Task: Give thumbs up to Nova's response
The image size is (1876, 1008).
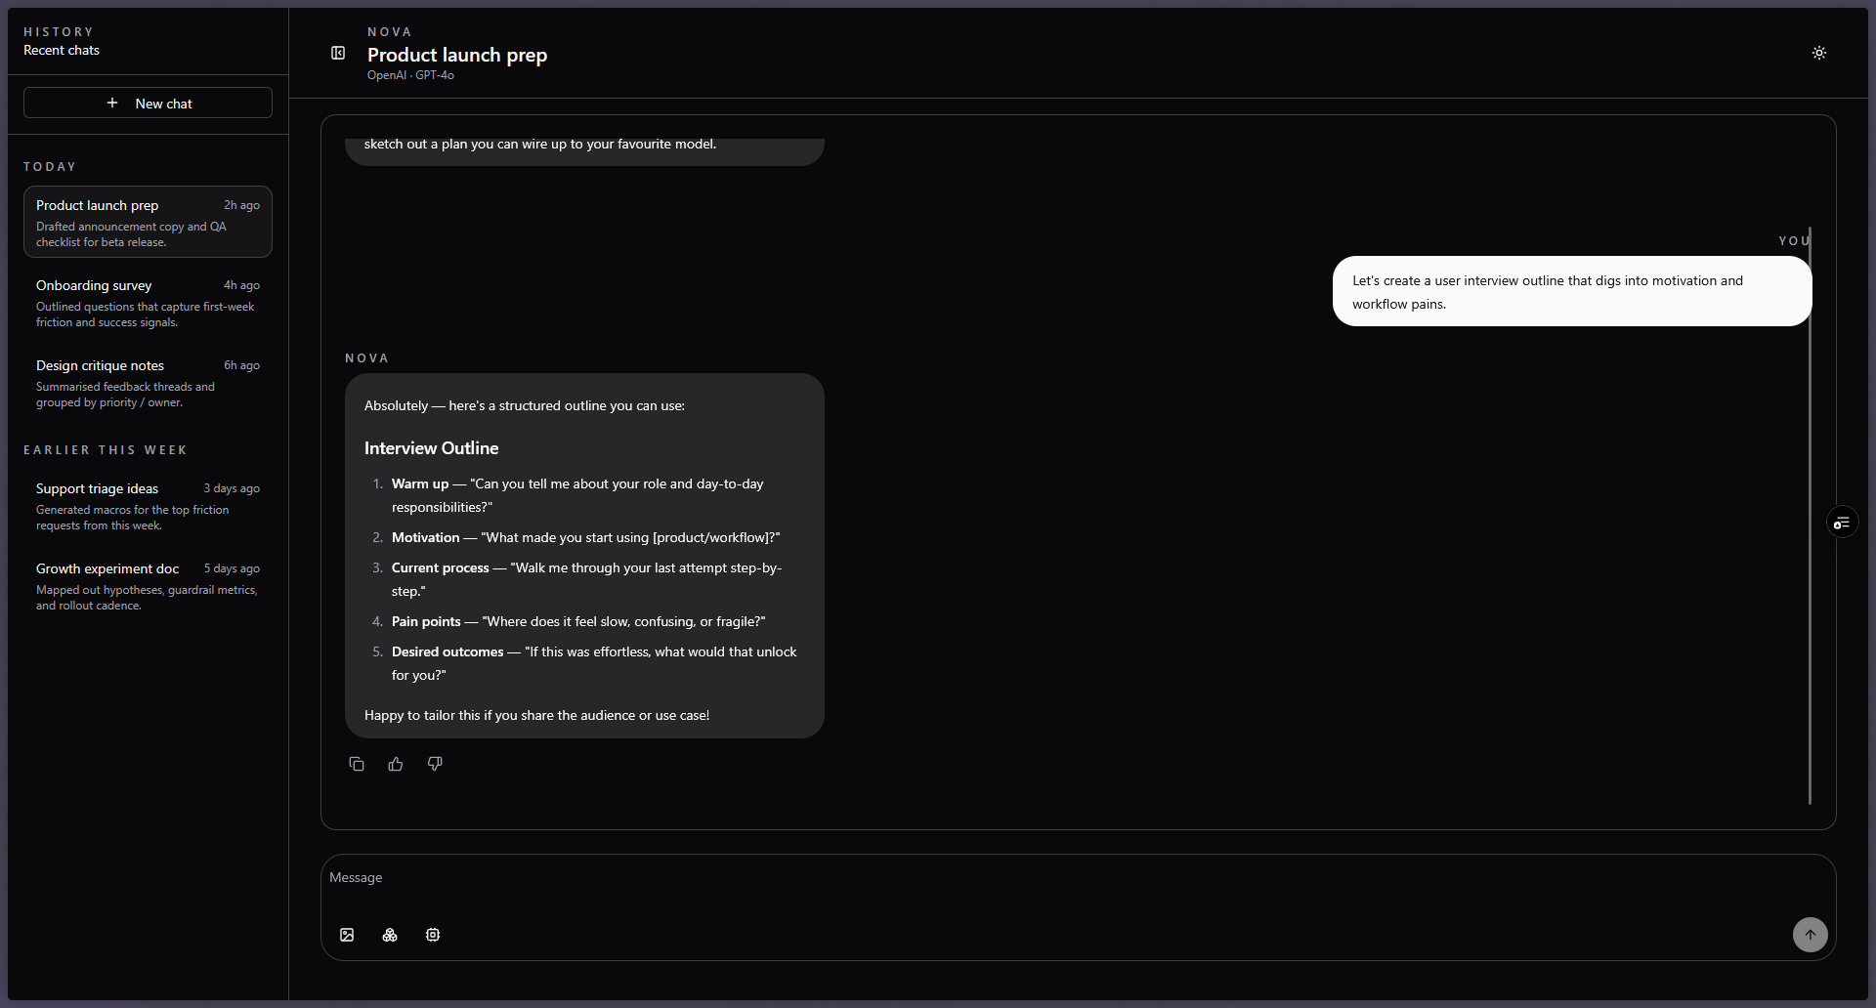Action: pos(396,764)
